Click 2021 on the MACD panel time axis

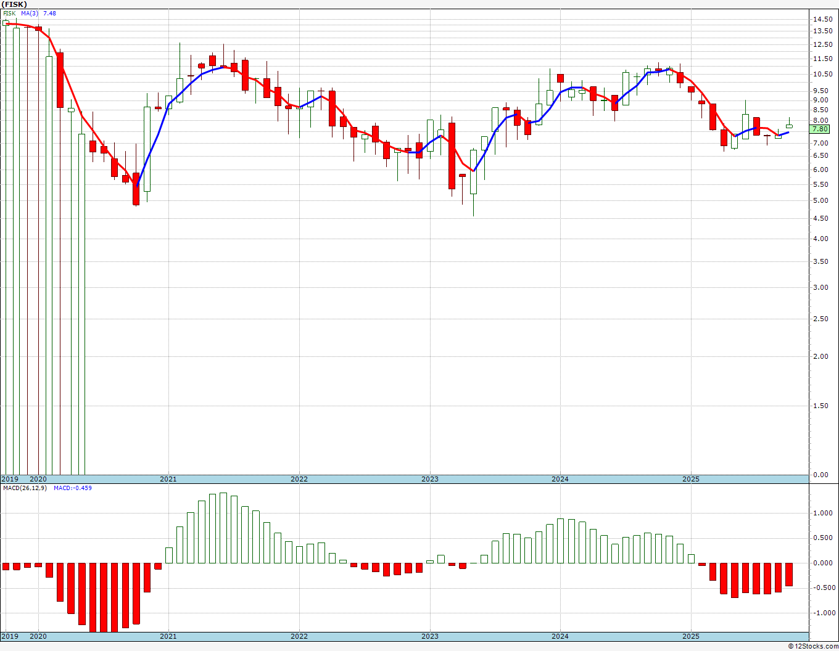[168, 636]
